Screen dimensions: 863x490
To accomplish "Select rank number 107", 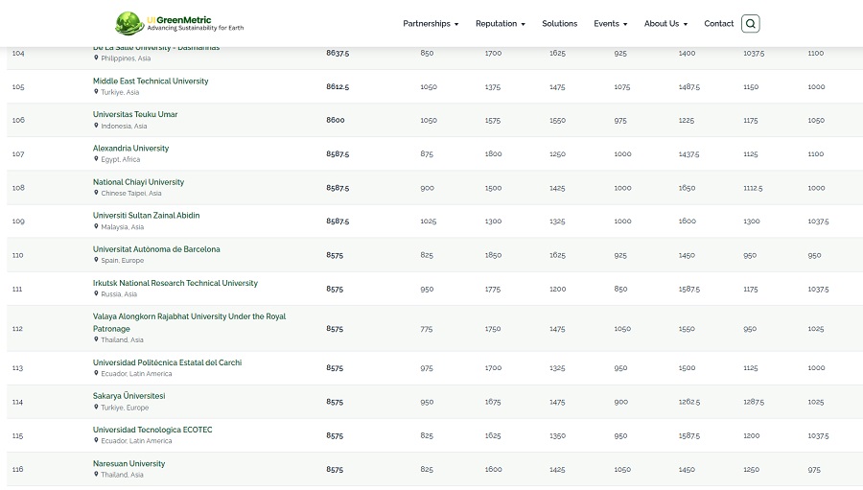I will (x=18, y=154).
